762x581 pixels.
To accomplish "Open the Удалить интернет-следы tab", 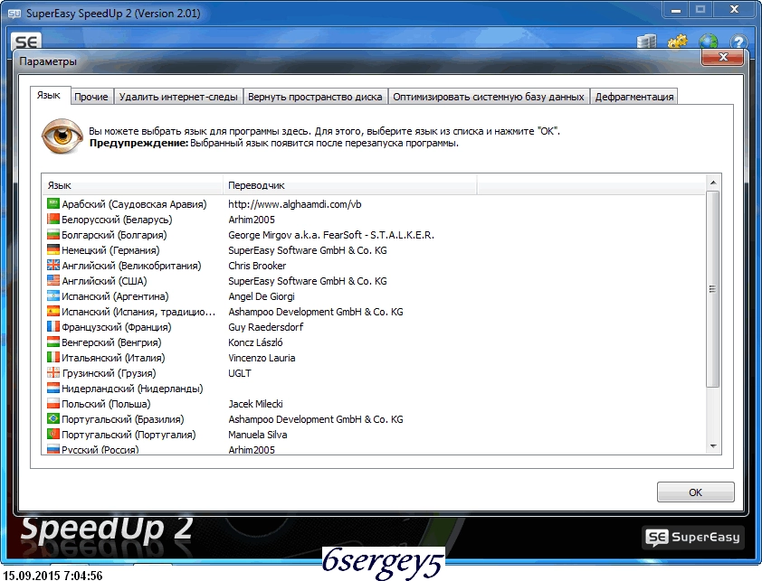I will click(178, 97).
